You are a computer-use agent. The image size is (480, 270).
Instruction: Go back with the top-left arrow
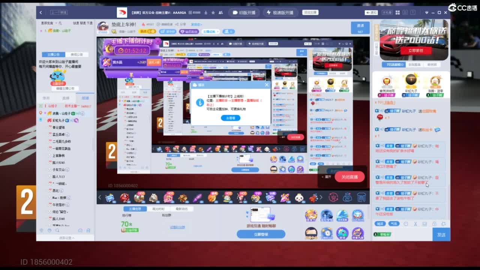coord(41,12)
